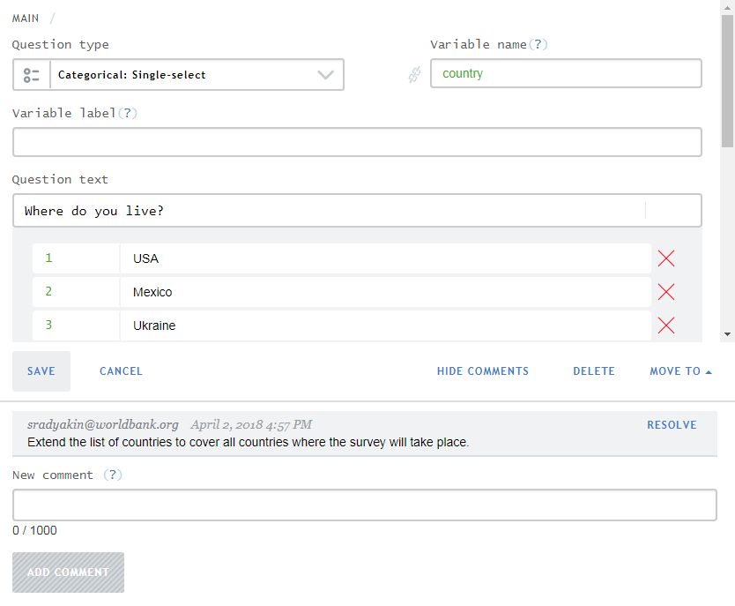The height and width of the screenshot is (606, 735).
Task: Delete the Mexico option with red X
Action: (x=665, y=292)
